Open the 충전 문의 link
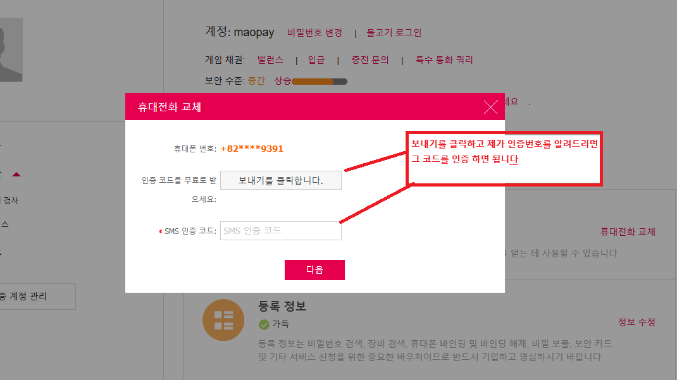Image resolution: width=677 pixels, height=380 pixels. [x=370, y=60]
